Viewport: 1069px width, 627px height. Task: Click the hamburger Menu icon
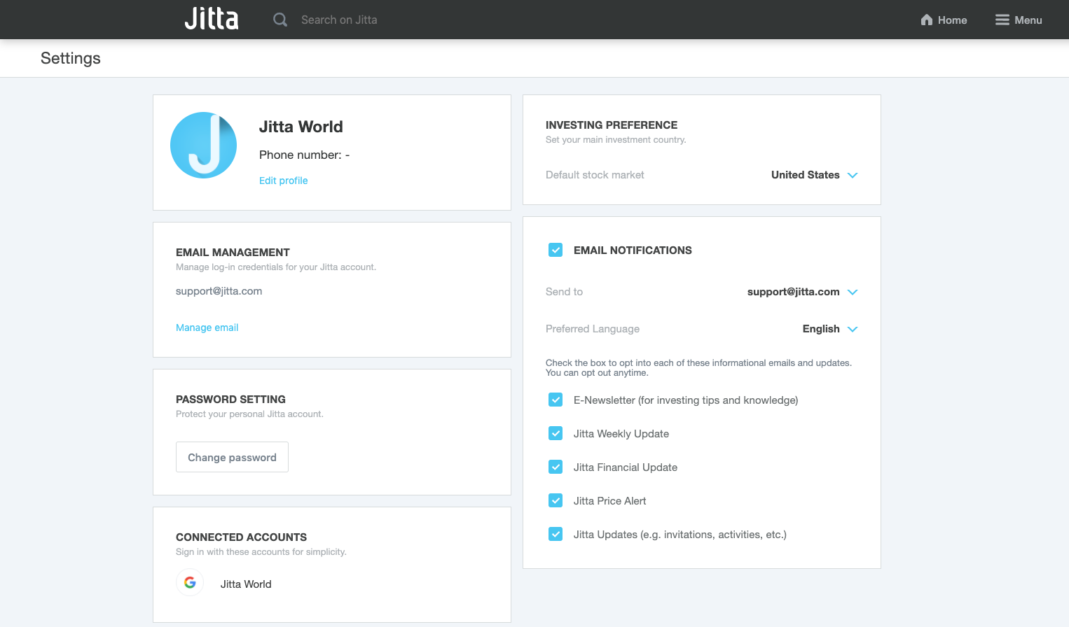click(x=1002, y=20)
